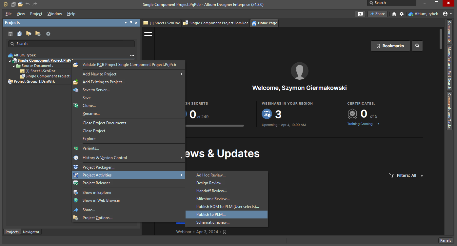This screenshot has height=246, width=457.
Task: Choose Show in Web Browser
Action: tap(129, 200)
